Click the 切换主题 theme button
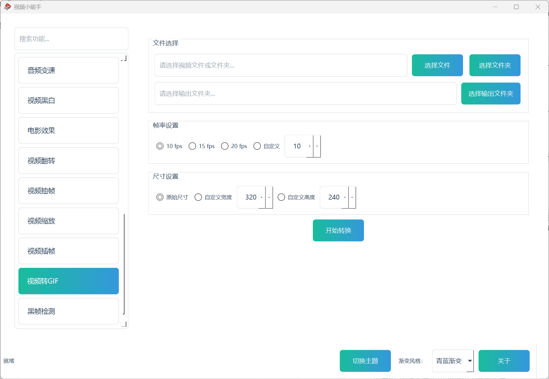The width and height of the screenshot is (549, 379). pos(365,361)
